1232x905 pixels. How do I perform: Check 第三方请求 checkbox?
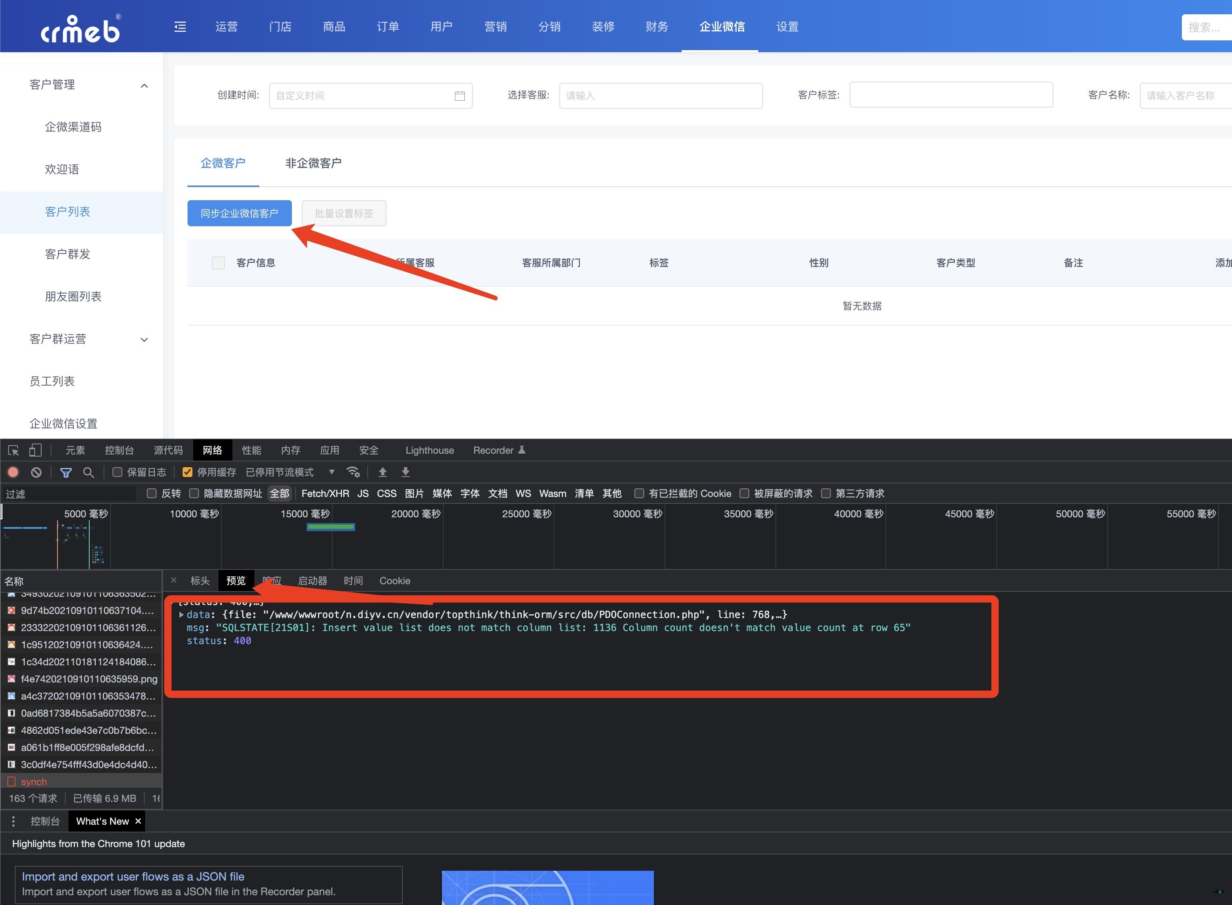click(x=826, y=494)
